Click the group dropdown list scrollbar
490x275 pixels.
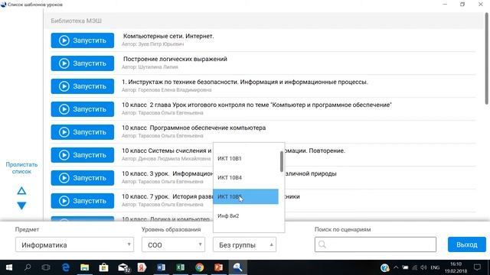coord(282,161)
